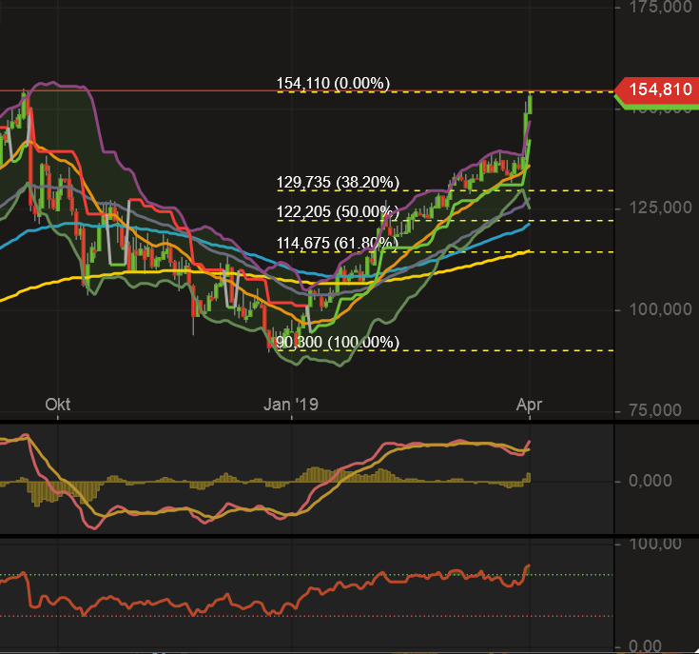Screen dimensions: 699x654
Task: Select the 114,675 (61.80%) Fibonacci label
Action: tap(337, 244)
